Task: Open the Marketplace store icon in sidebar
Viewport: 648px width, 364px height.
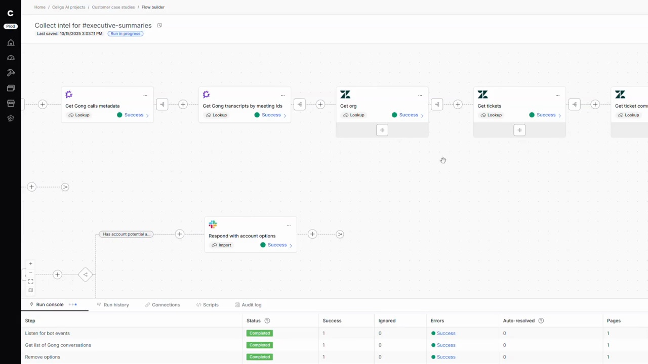Action: point(11,103)
